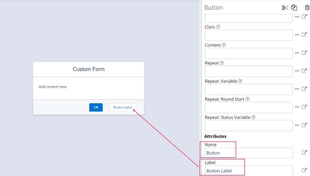Focus the Content input field
This screenshot has width=310, height=176.
tap(249, 53)
